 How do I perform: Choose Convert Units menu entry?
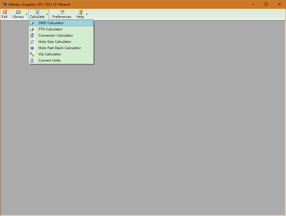(x=61, y=60)
